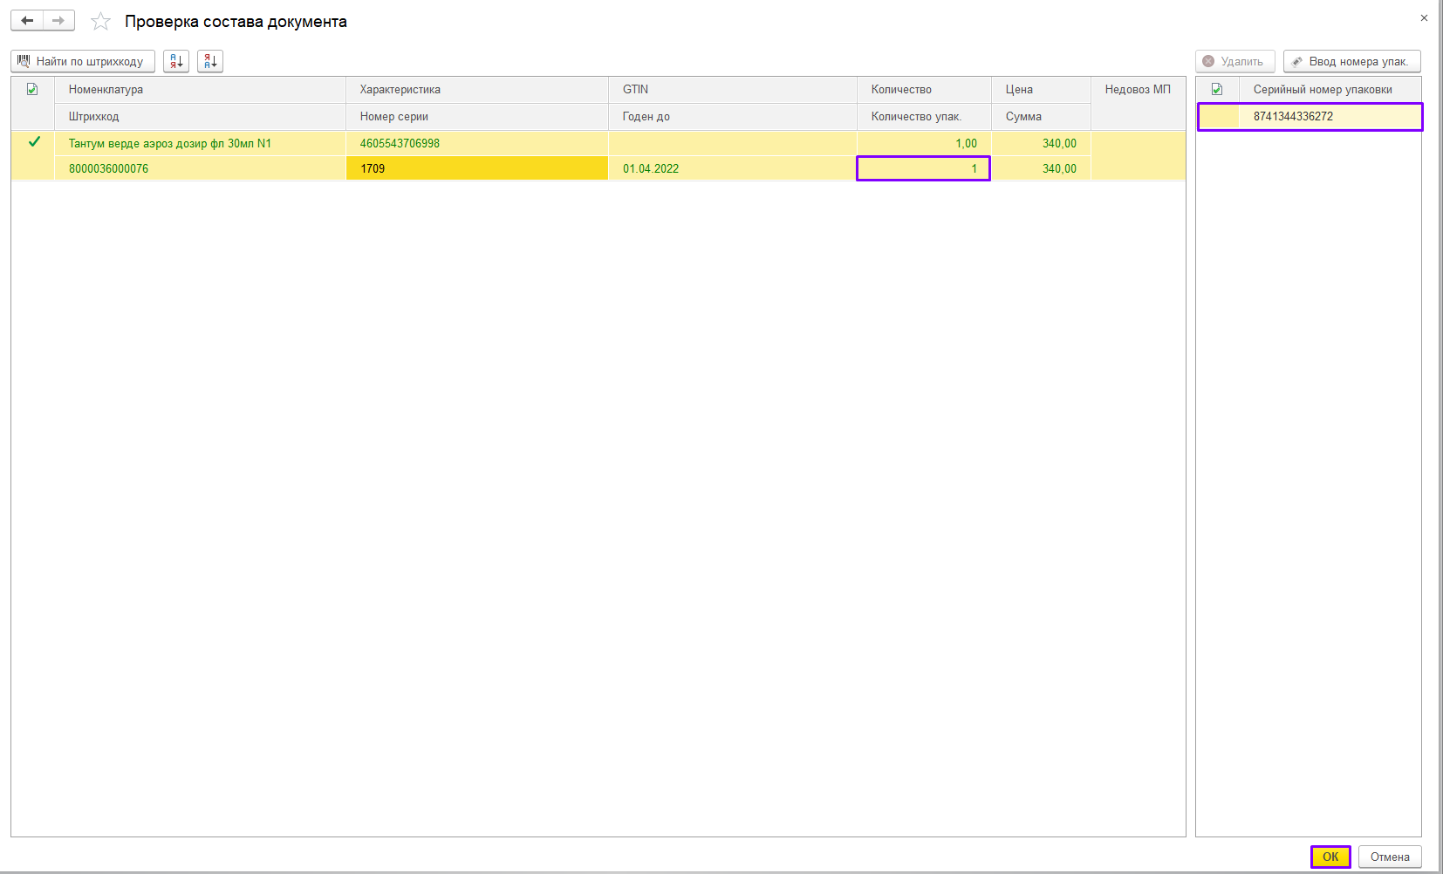Cancel using the Отмена button

click(1389, 857)
